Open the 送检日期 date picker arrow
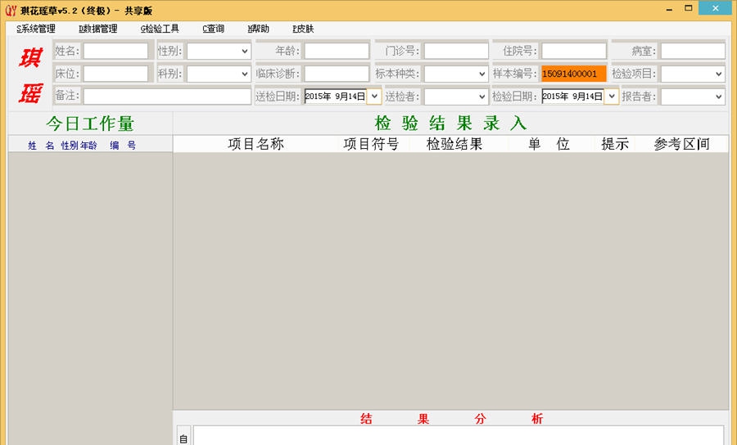Viewport: 737px width, 445px height. pyautogui.click(x=374, y=97)
